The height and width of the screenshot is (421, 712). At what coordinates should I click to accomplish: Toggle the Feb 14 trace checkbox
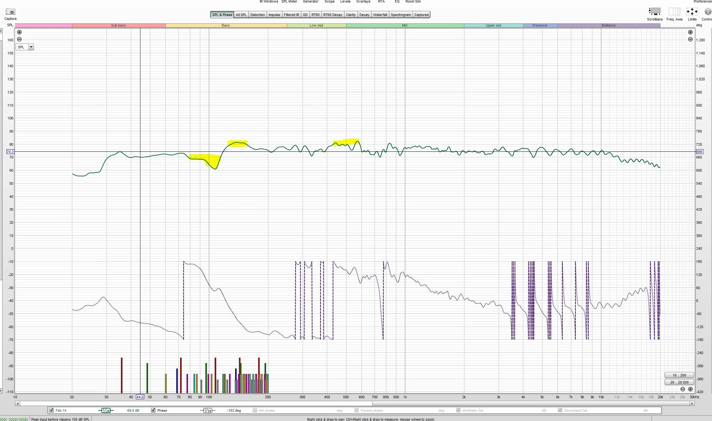(x=51, y=410)
